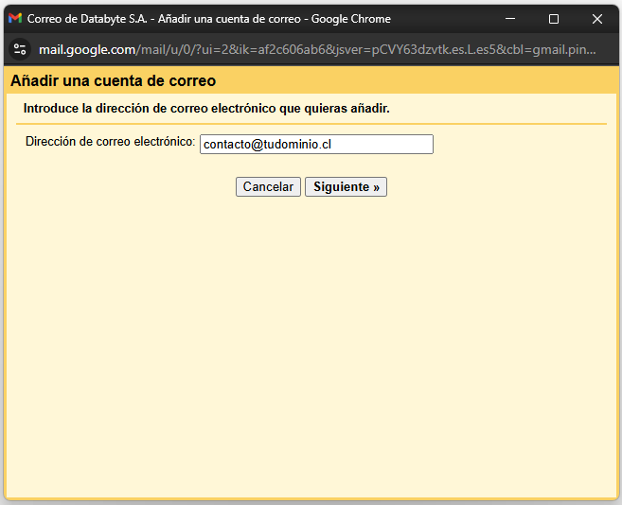Click the mail.google.com domain in the address bar

pyautogui.click(x=87, y=49)
